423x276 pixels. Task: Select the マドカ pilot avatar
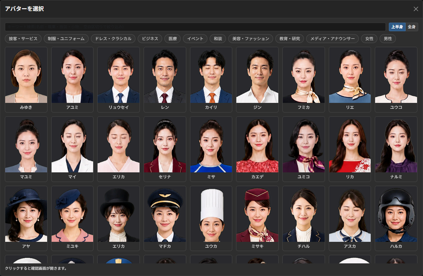point(165,218)
